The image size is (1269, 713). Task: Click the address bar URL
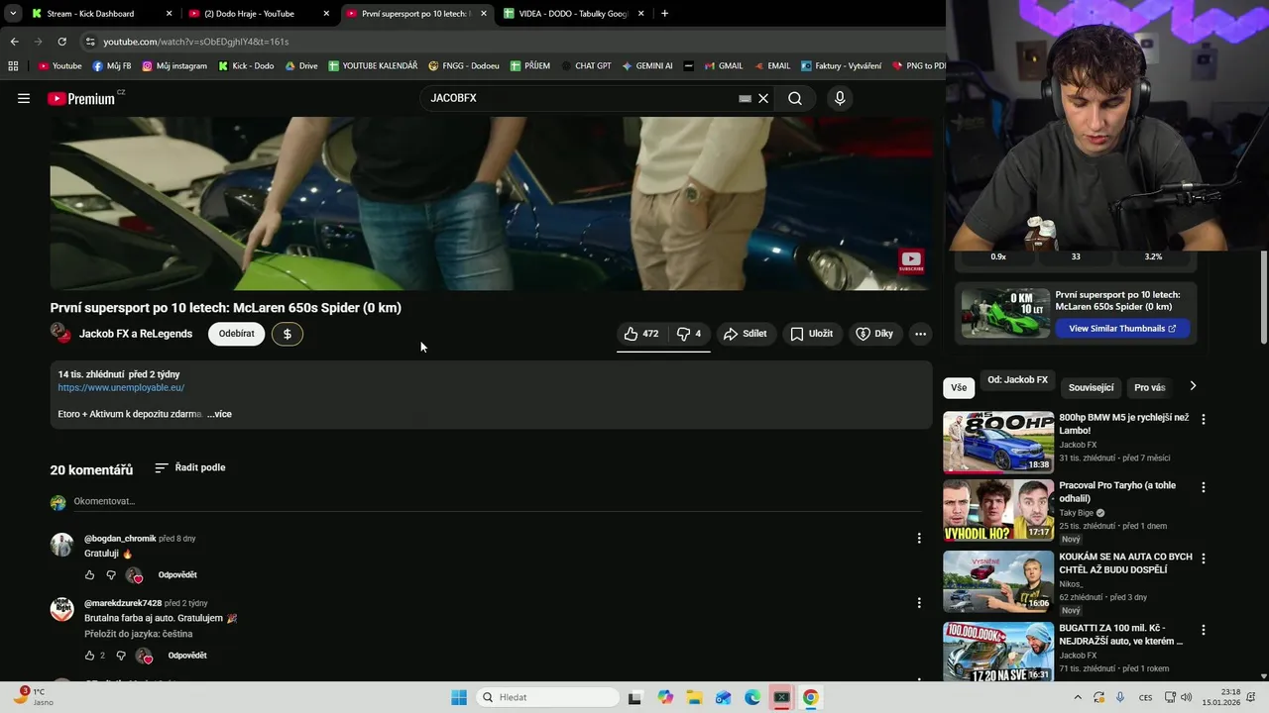pos(196,42)
